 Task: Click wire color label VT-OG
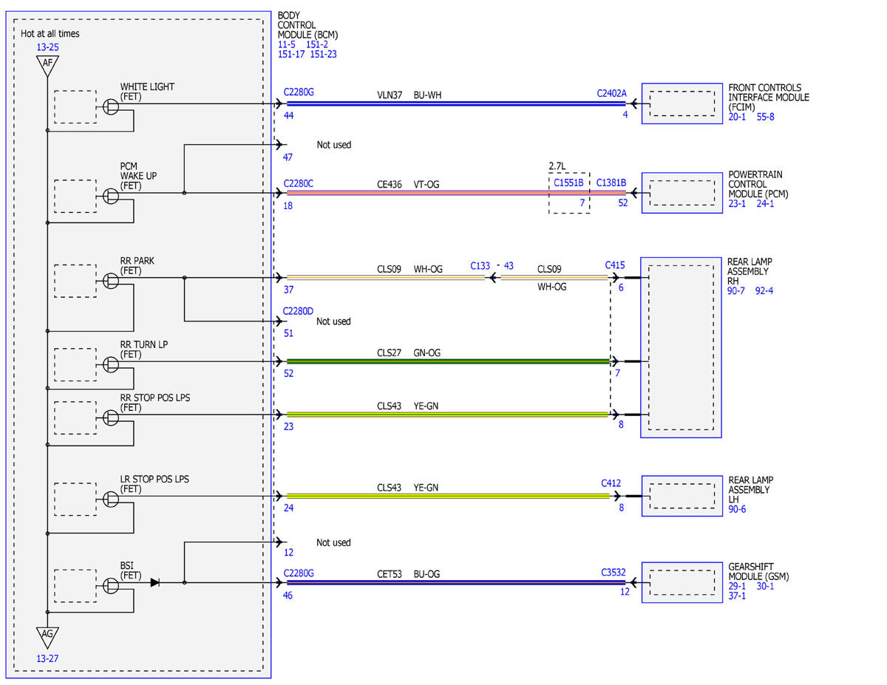[426, 185]
